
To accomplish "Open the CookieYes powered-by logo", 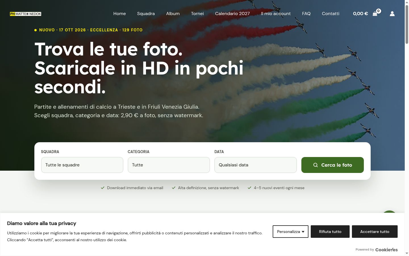I will point(387,249).
